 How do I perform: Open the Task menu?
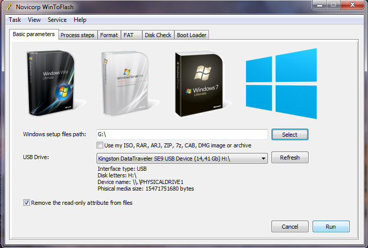pyautogui.click(x=15, y=20)
